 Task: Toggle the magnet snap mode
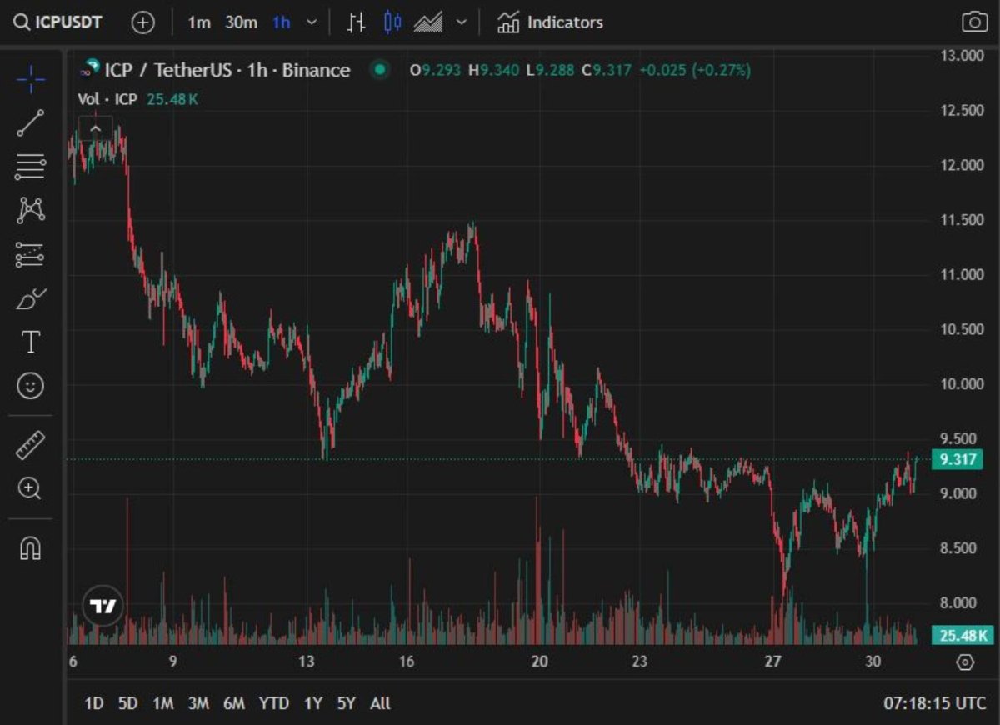(x=31, y=548)
